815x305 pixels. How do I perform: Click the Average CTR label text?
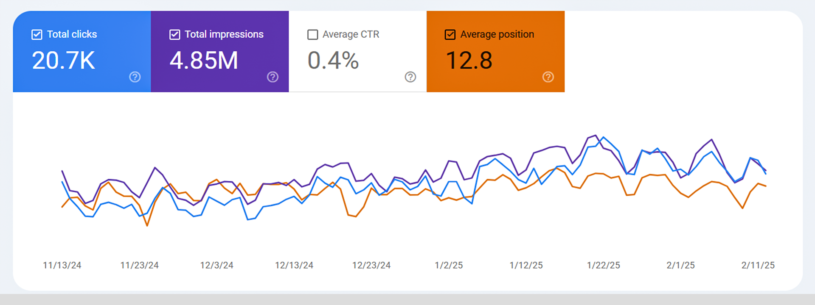(351, 34)
